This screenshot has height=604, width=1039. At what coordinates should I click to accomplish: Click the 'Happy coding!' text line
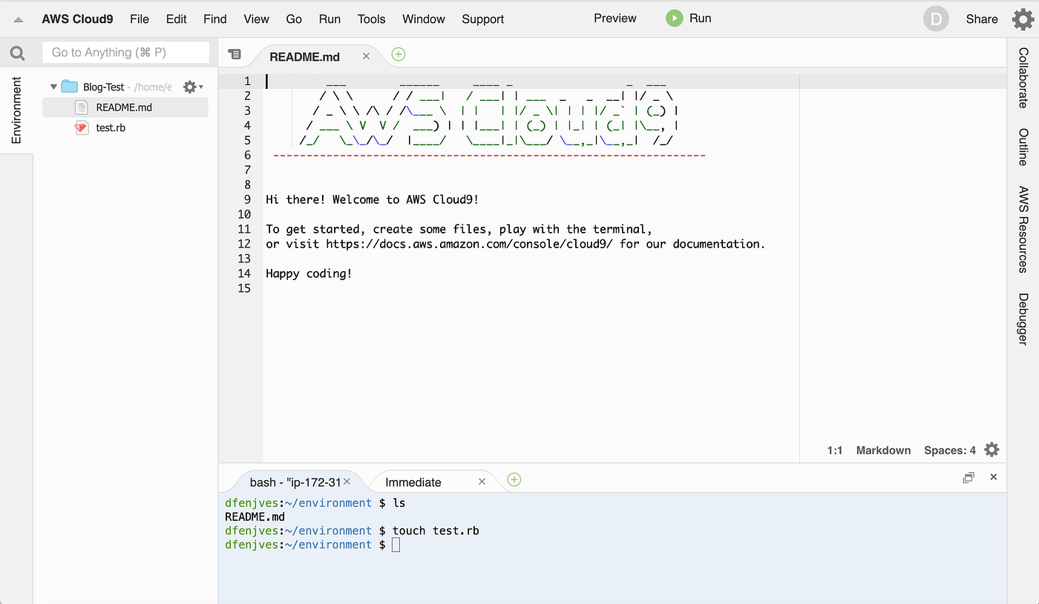tap(309, 273)
